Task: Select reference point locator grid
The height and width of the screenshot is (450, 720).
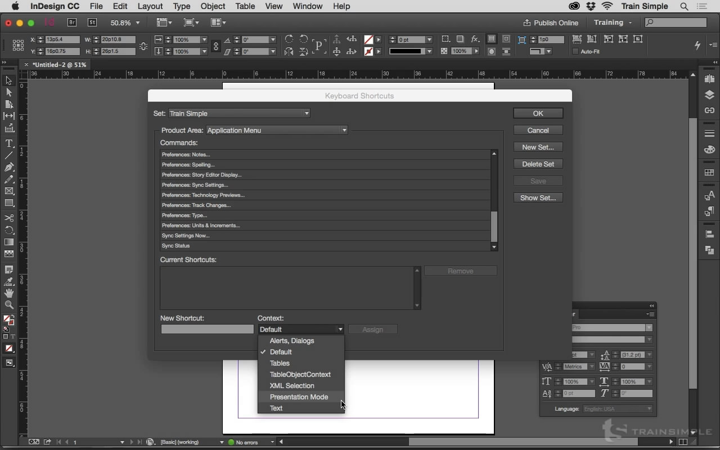Action: coord(18,45)
